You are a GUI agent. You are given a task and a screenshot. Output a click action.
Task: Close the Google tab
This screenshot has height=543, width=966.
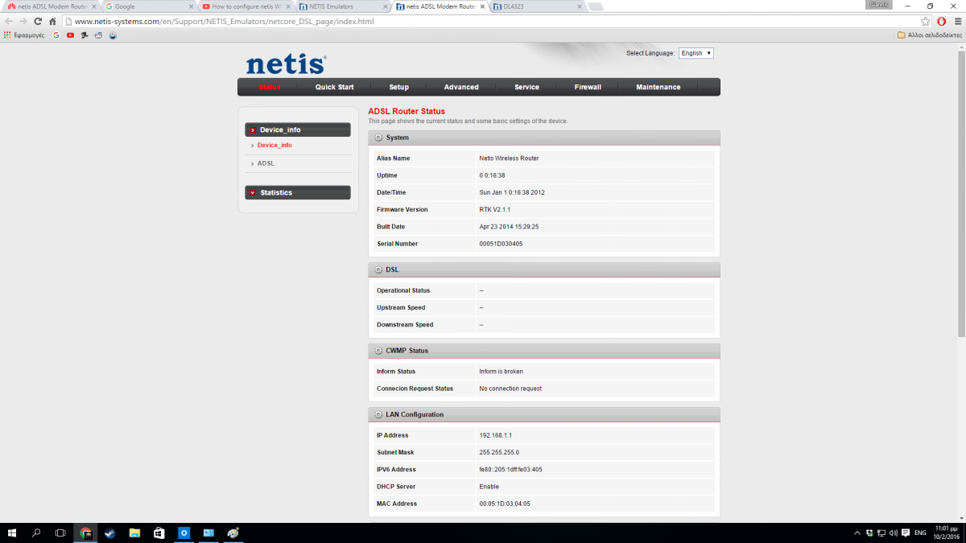click(x=191, y=6)
